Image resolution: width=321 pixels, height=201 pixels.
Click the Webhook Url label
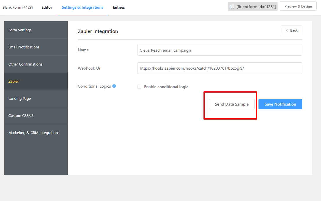pos(90,68)
